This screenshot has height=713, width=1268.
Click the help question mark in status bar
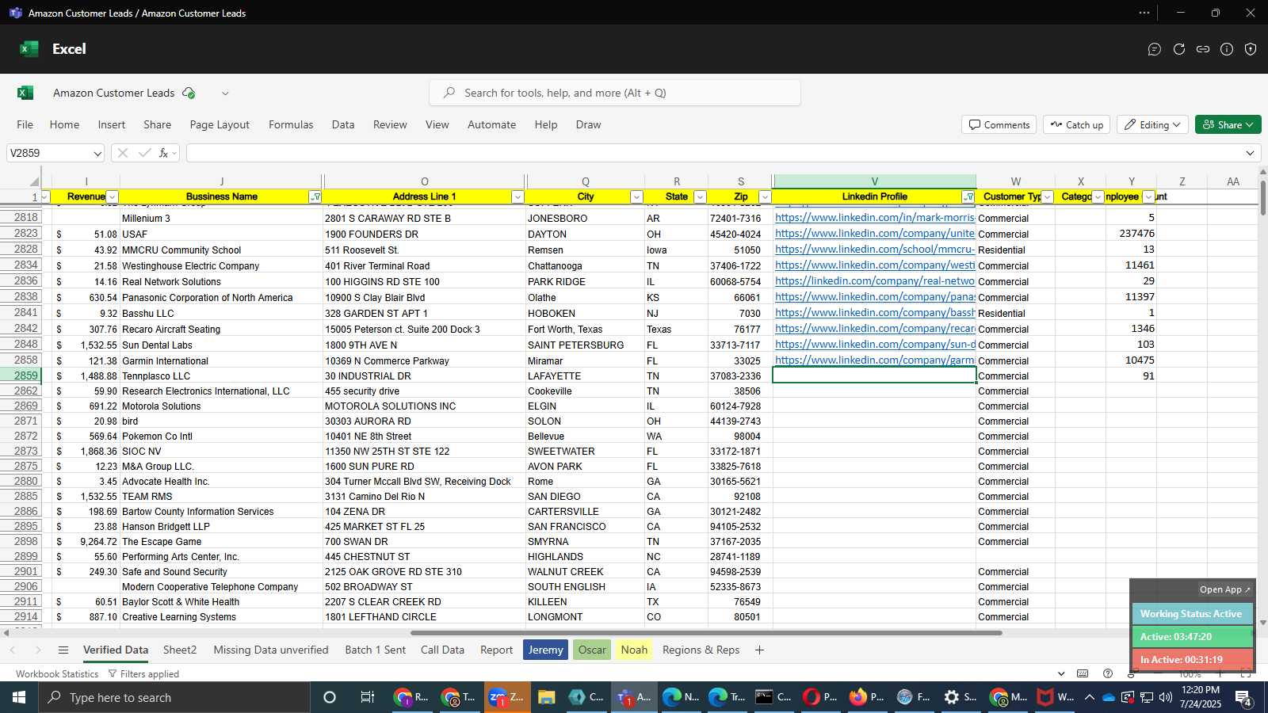pyautogui.click(x=1108, y=673)
